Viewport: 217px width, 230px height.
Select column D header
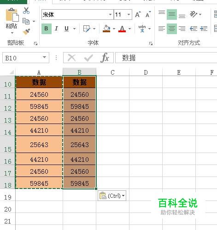click(x=146, y=72)
